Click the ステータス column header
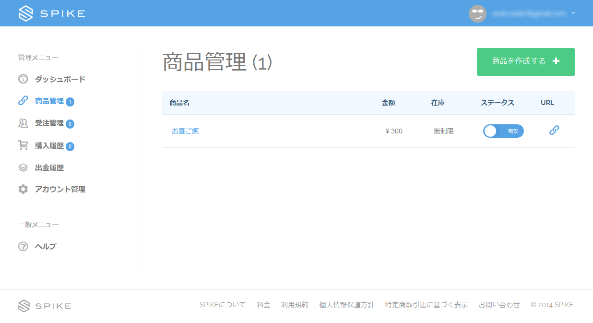 [x=498, y=103]
